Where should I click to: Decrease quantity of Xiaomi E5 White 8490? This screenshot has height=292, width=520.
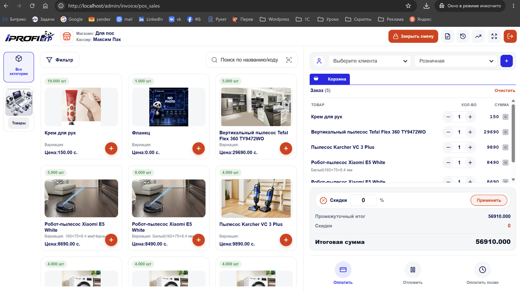(x=448, y=162)
